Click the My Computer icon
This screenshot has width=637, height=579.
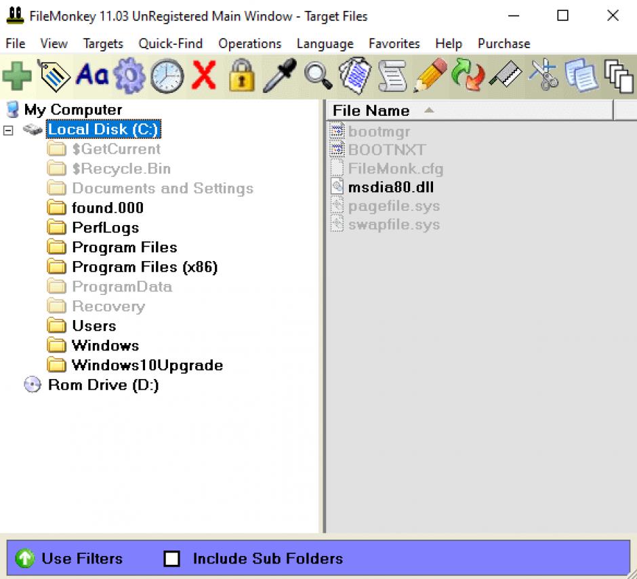[13, 110]
